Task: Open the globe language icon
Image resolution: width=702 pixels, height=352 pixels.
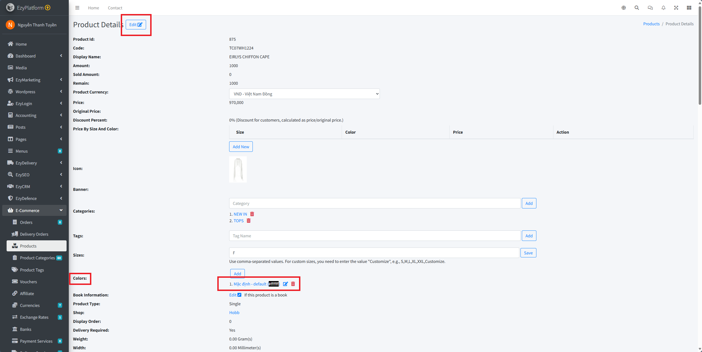Action: [x=624, y=8]
